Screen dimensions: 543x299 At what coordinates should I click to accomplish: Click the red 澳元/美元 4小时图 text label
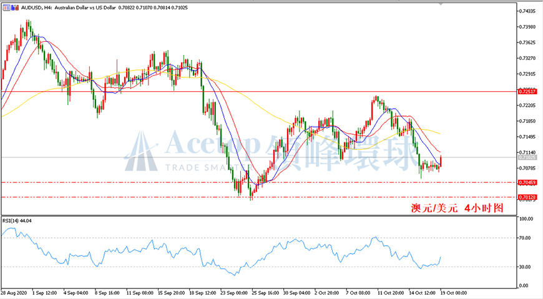[457, 208]
